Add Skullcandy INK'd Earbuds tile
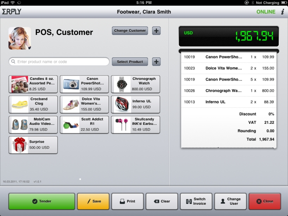The image size is (288, 216). point(136,124)
